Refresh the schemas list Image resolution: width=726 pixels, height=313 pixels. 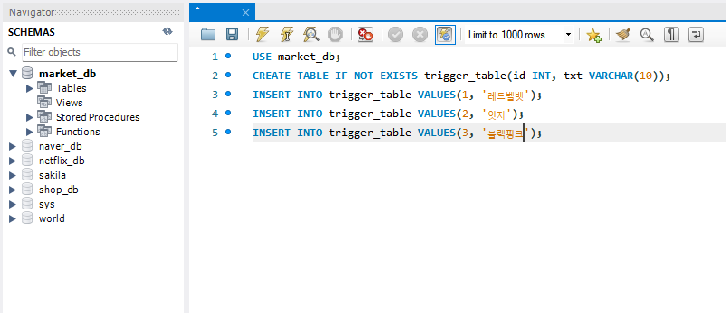point(167,31)
